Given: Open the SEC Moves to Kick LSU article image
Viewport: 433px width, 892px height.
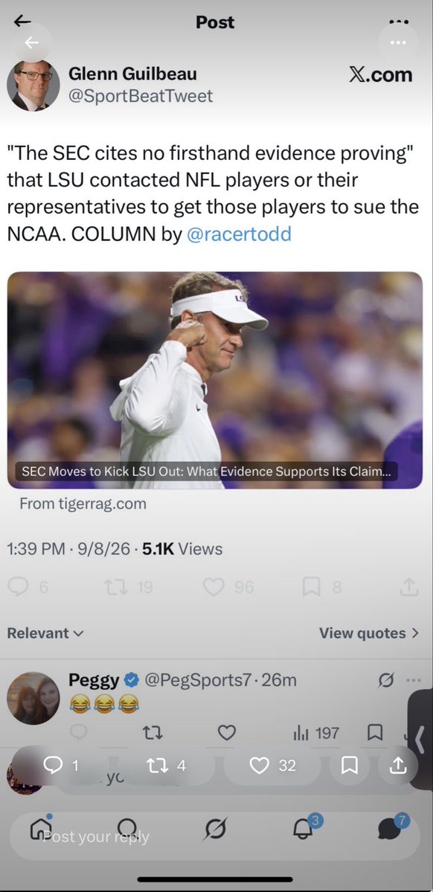Looking at the screenshot, I should 215,380.
